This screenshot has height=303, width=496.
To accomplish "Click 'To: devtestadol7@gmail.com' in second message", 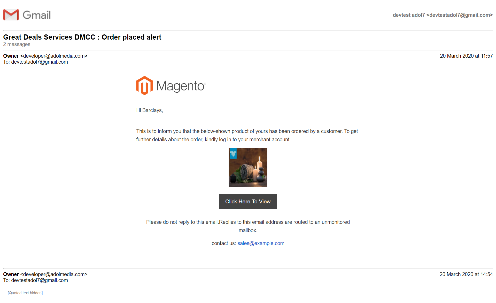I will pos(35,280).
